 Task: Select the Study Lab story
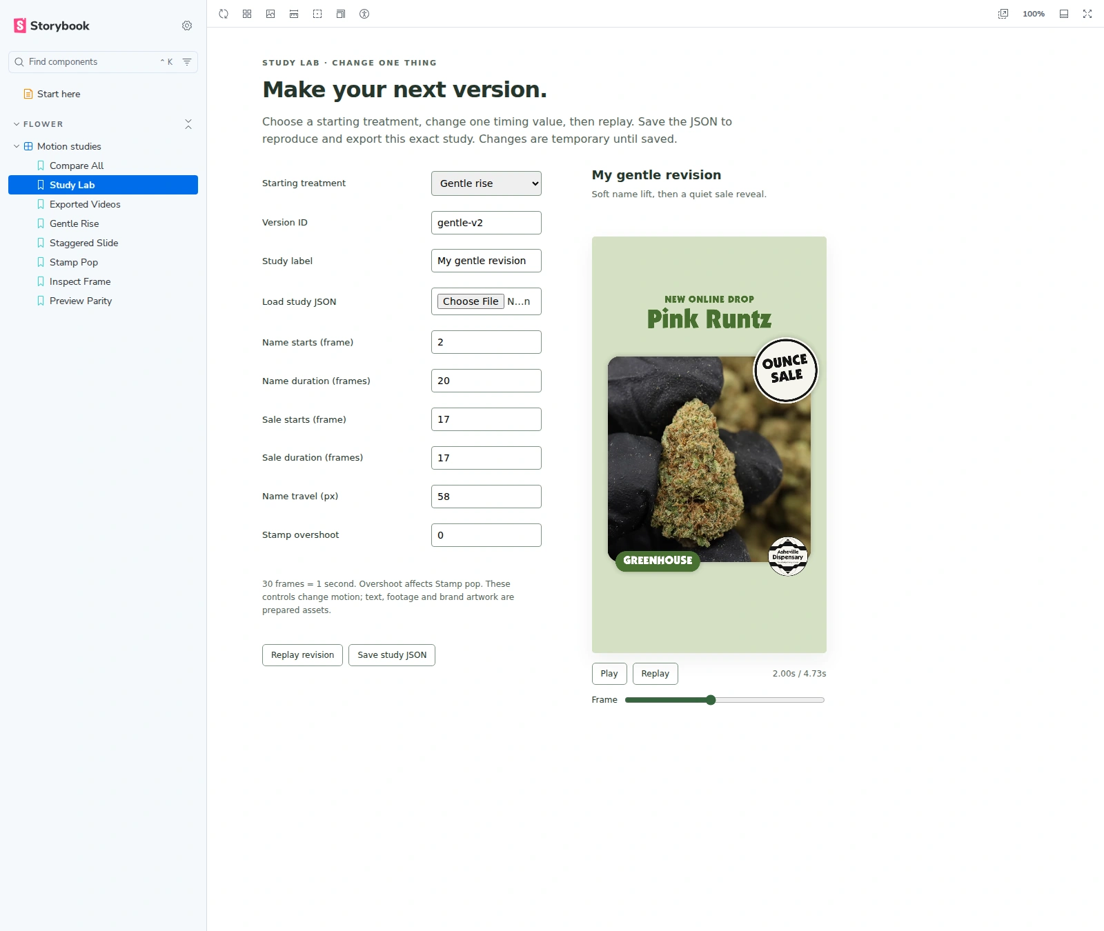tap(103, 185)
